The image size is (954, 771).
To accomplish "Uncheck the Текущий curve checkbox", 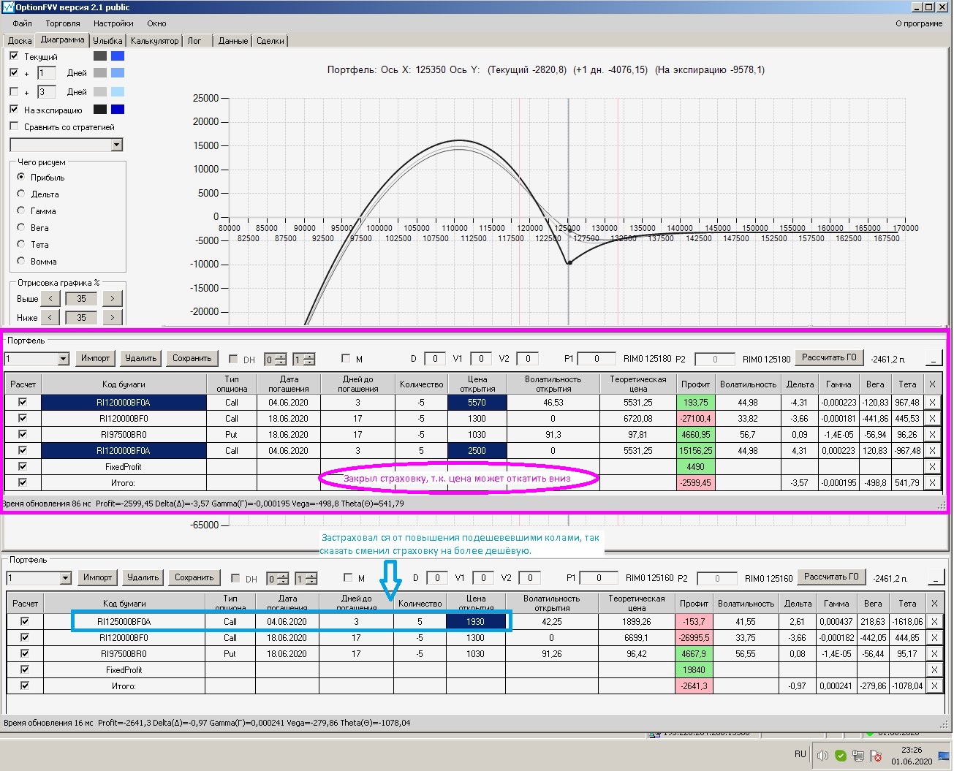I will [14, 56].
